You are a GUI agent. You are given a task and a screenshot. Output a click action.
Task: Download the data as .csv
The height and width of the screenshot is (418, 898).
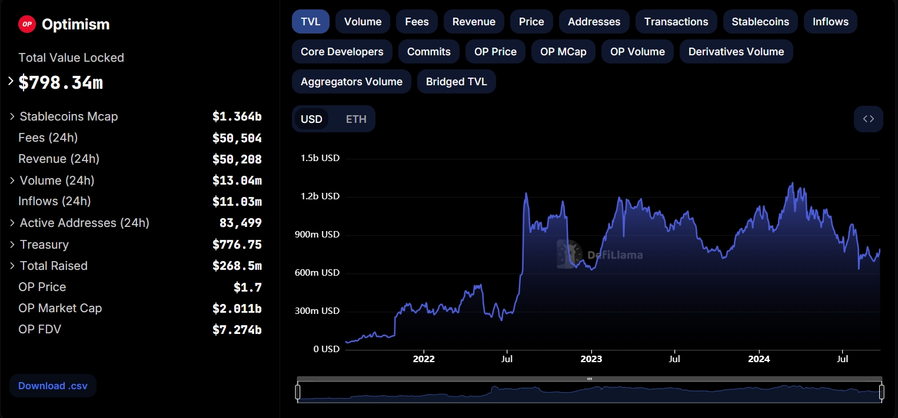click(x=53, y=386)
